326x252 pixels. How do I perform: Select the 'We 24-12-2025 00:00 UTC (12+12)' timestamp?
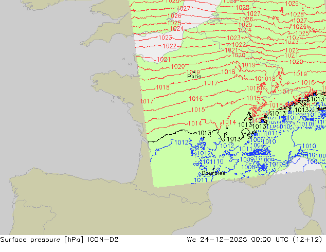point(255,240)
